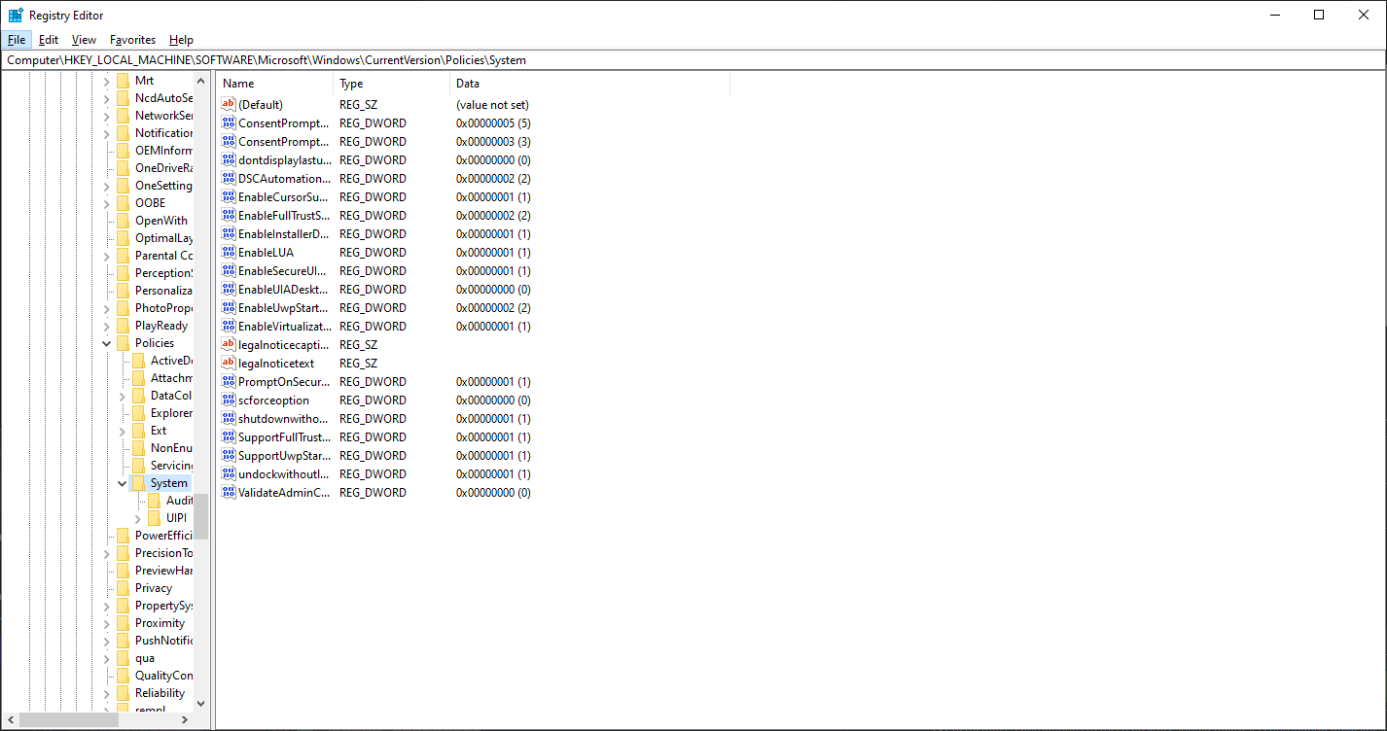
Task: Click the DWORD icon beside DSCAutomation...
Action: coord(229,179)
